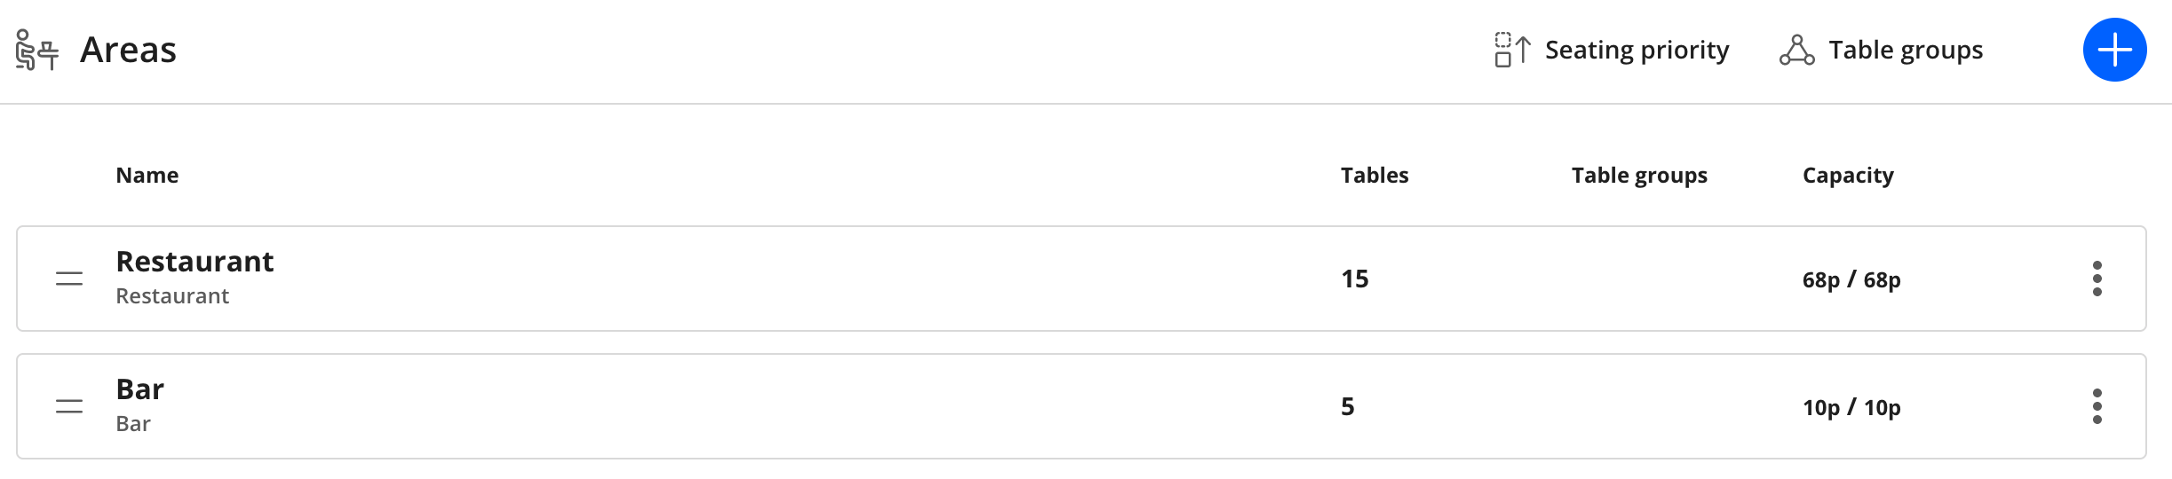
Task: Click the Table groups network icon
Action: pos(1796,50)
